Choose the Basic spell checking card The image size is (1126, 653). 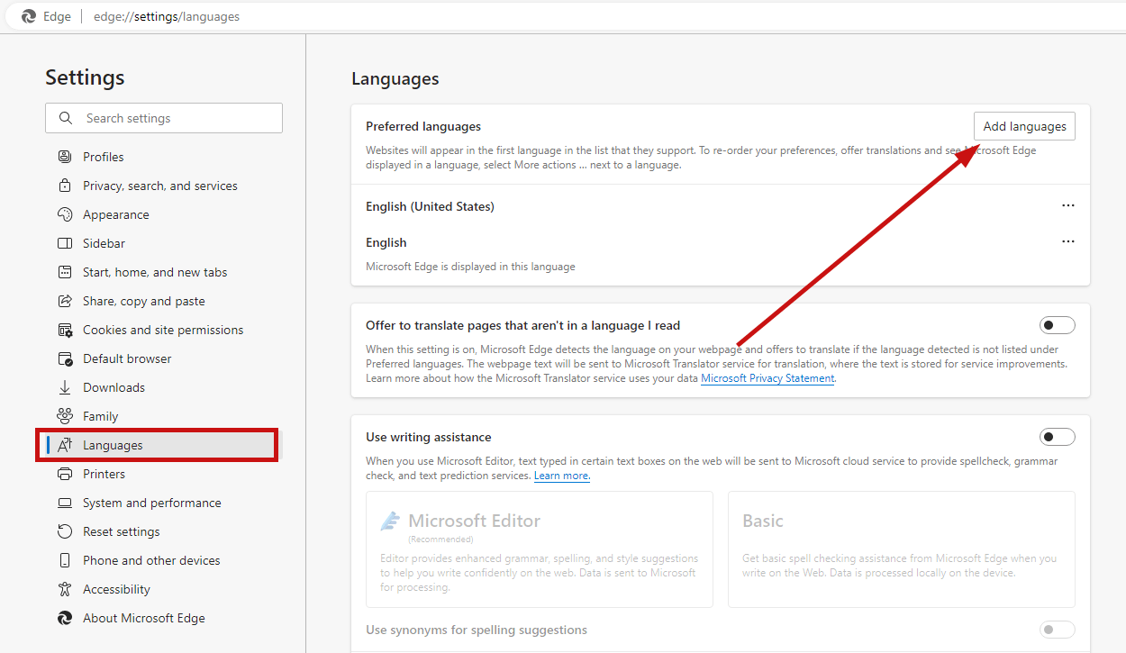click(902, 549)
